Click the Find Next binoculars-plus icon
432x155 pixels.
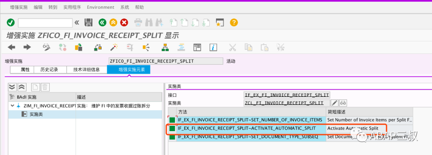(159, 22)
